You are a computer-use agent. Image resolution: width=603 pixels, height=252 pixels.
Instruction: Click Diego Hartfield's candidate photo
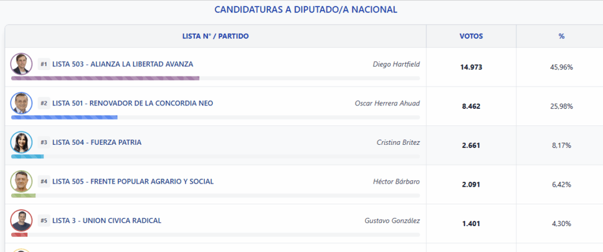(x=21, y=64)
